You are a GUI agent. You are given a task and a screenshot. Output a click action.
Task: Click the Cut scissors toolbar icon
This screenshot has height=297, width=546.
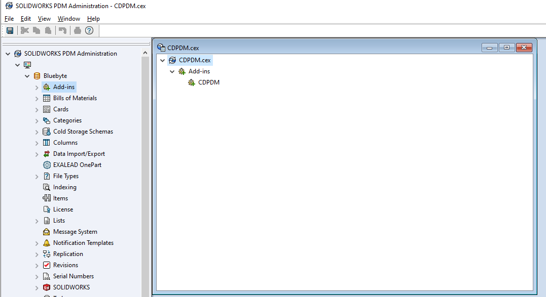click(25, 30)
